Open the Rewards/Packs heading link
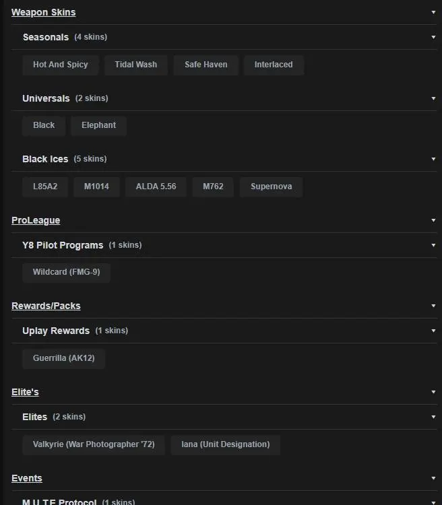The height and width of the screenshot is (505, 442). 46,306
